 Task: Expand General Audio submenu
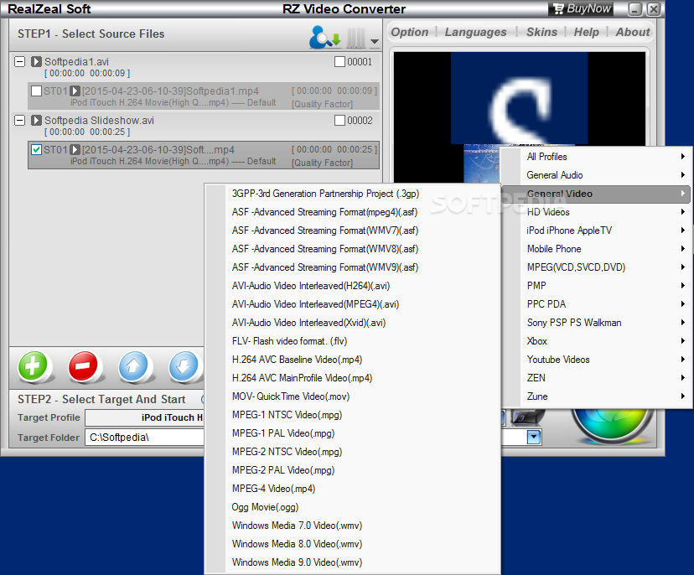click(x=596, y=175)
